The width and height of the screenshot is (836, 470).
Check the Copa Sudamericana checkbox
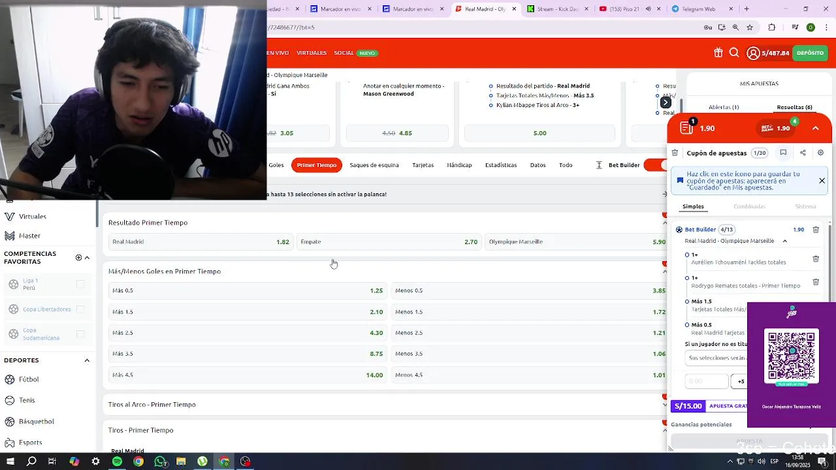pos(80,334)
